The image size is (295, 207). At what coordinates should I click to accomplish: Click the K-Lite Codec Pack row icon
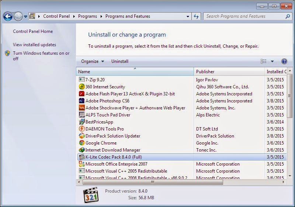click(81, 157)
